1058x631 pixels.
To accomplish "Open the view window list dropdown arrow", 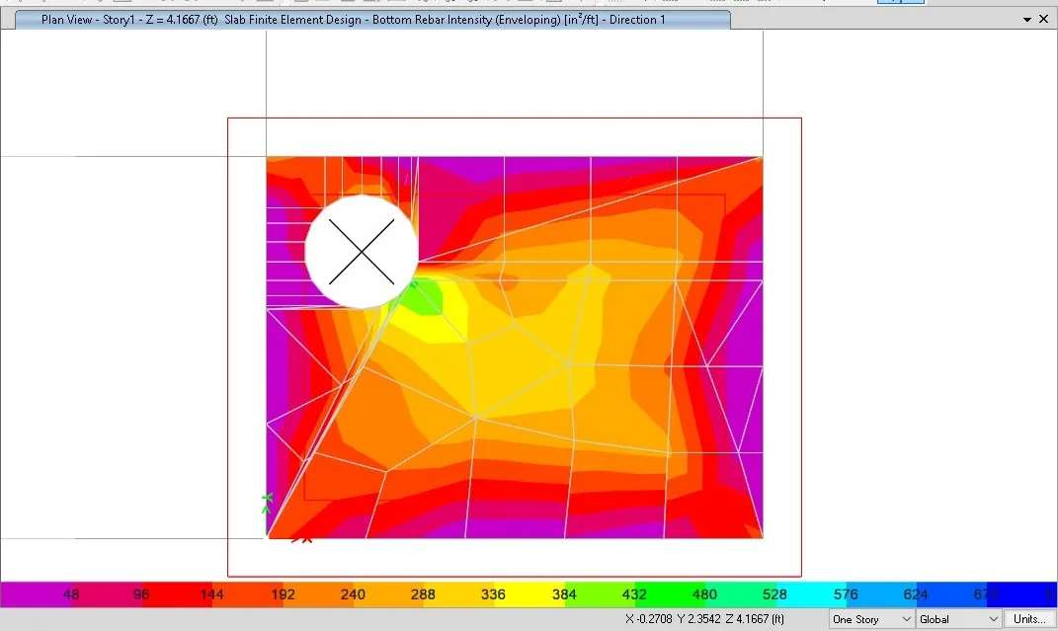I will tap(1027, 20).
